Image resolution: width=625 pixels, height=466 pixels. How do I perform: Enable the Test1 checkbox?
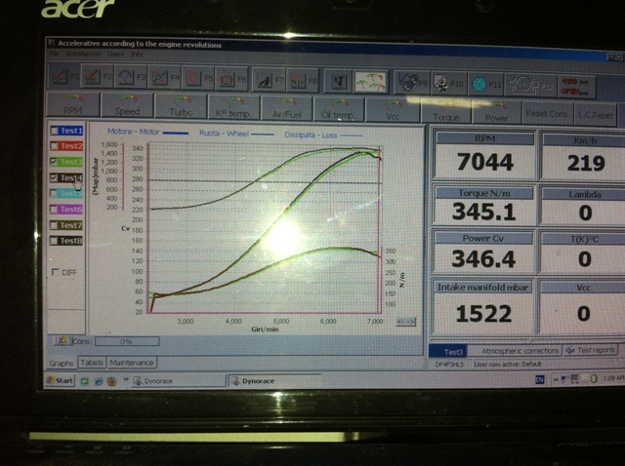[x=55, y=131]
